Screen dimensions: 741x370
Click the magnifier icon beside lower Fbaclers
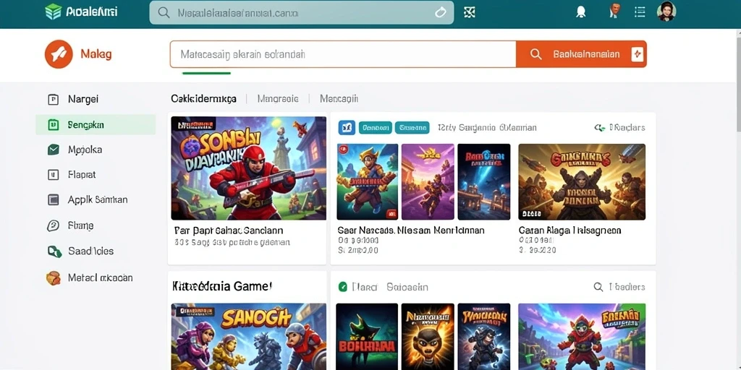click(x=598, y=286)
